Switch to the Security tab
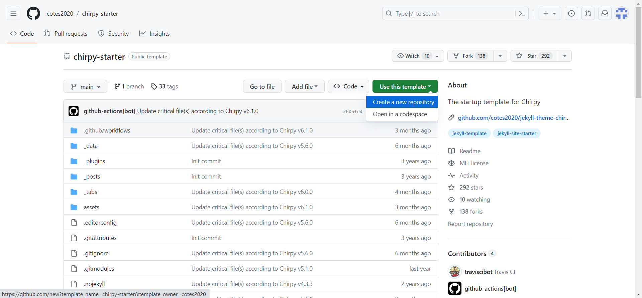This screenshot has height=298, width=642. (x=113, y=34)
